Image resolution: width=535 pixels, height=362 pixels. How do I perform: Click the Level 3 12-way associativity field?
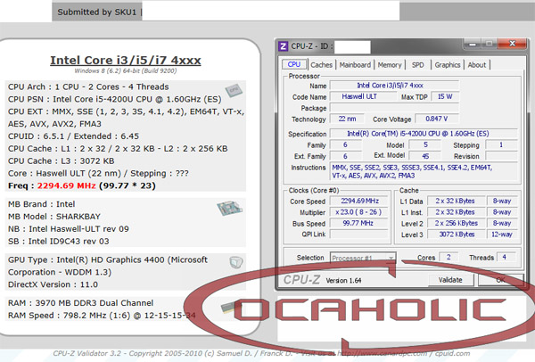point(502,234)
